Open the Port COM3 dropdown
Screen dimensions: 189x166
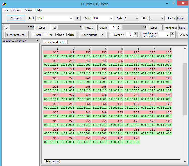(x=71, y=18)
